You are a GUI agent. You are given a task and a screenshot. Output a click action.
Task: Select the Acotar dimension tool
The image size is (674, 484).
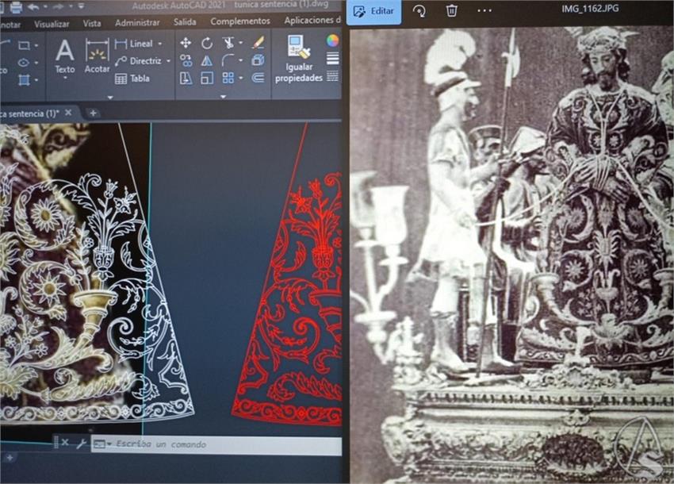(x=97, y=56)
